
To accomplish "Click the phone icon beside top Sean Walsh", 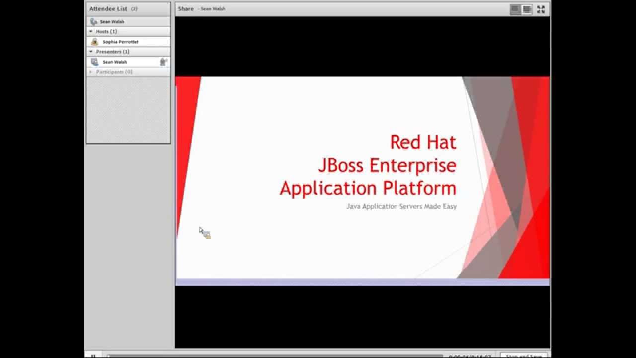I will (x=94, y=22).
